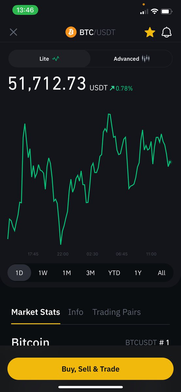Screen dimensions: 181x392
Task: Open price alerts via bell icon
Action: click(167, 32)
